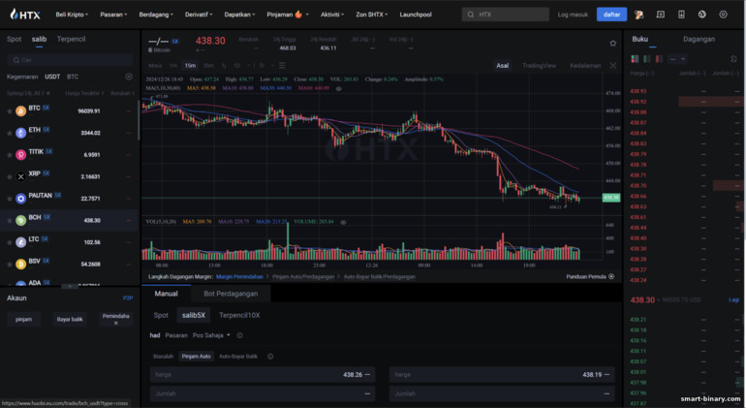Switch to TradingView chart tab
The image size is (746, 408).
539,66
